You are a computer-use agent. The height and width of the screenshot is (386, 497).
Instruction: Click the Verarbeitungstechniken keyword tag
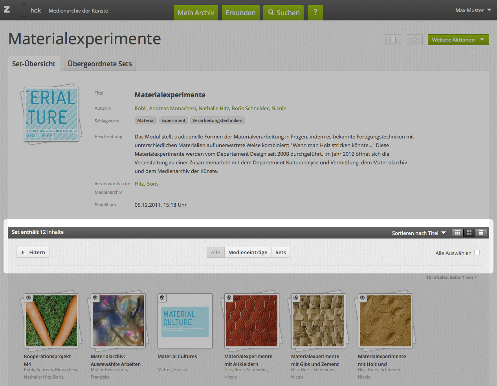[217, 120]
